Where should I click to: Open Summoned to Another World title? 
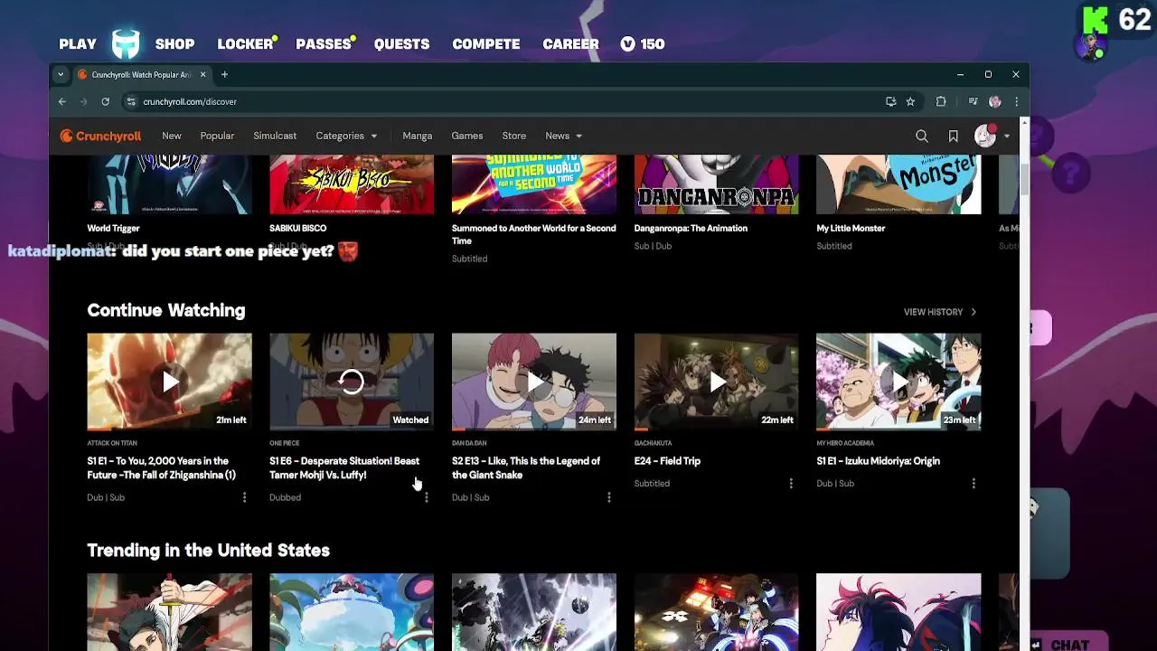(x=533, y=234)
